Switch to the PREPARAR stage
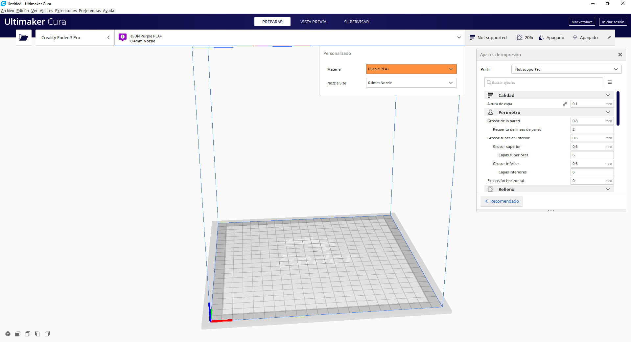631x342 pixels. click(272, 22)
